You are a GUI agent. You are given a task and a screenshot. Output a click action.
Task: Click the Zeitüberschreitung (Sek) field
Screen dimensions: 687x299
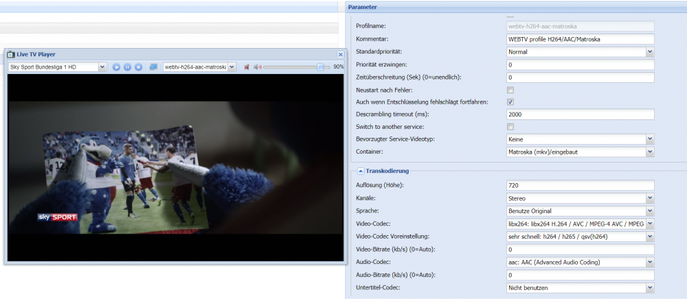click(x=580, y=77)
